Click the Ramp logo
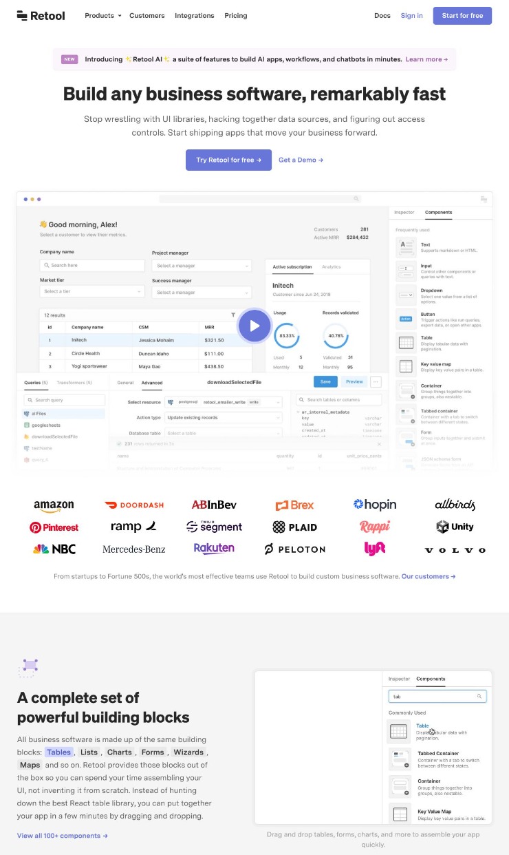Viewport: 509px width, 855px height. pos(134,527)
